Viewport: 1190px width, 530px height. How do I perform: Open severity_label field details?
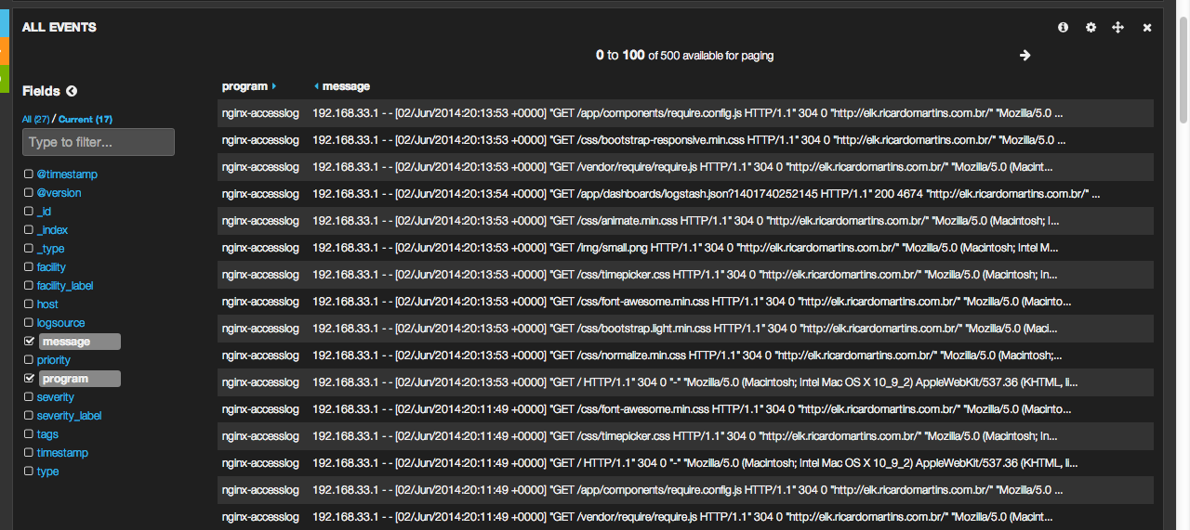click(x=69, y=416)
